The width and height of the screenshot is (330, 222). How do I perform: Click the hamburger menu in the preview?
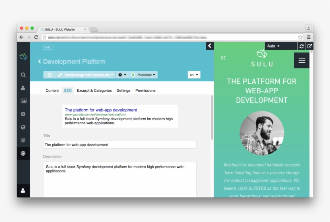click(302, 60)
